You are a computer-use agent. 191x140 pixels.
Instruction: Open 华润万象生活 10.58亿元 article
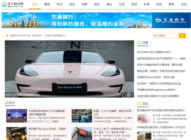click(158, 96)
